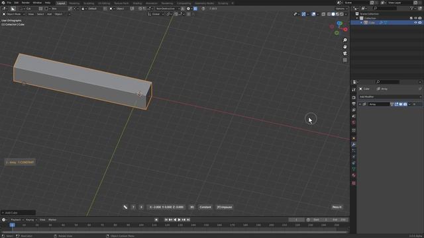Open the Default material dropdown

pyautogui.click(x=91, y=9)
